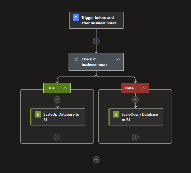
Task: Click the 'ScaleDown Database to B1' action icon
Action: coord(116,114)
